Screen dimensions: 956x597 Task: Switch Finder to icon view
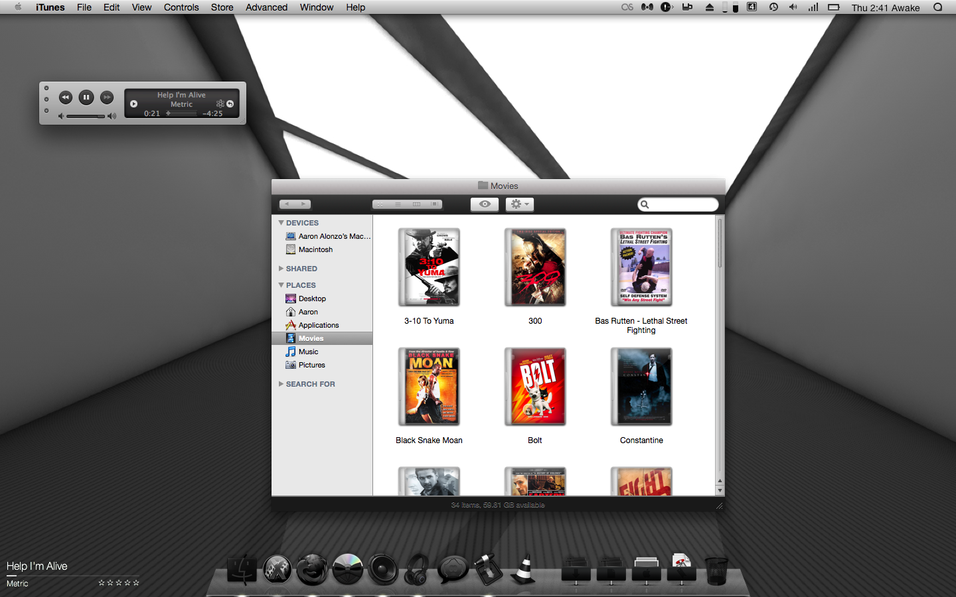pyautogui.click(x=380, y=204)
